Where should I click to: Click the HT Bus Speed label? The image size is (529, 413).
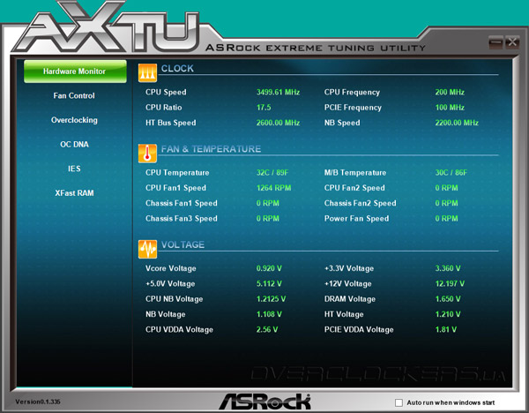(170, 123)
